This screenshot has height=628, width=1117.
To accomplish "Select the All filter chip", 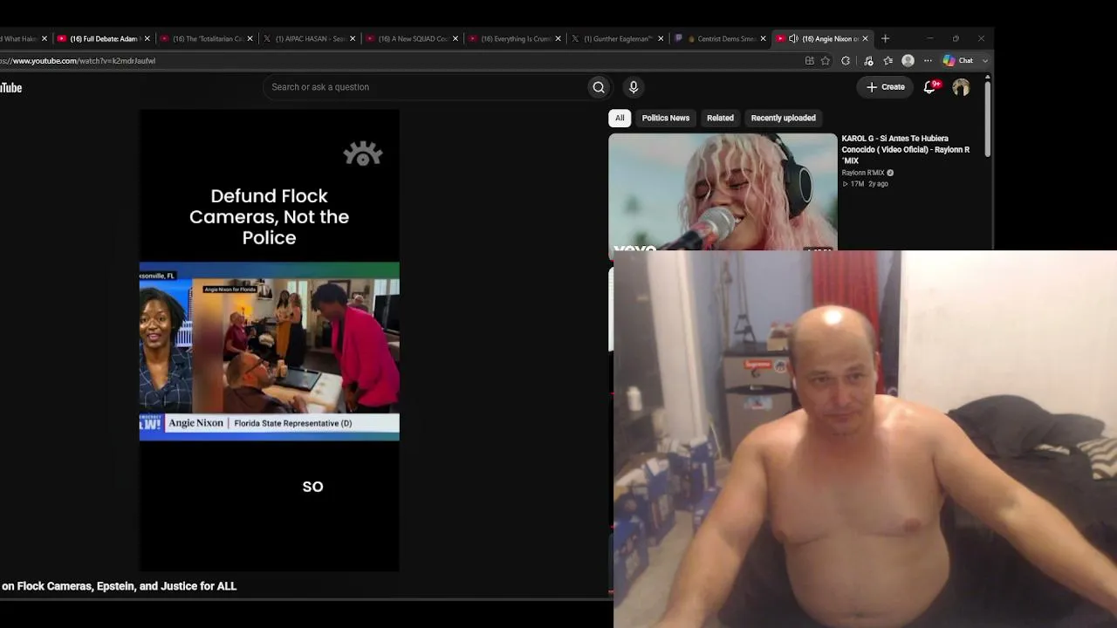I will click(x=620, y=118).
